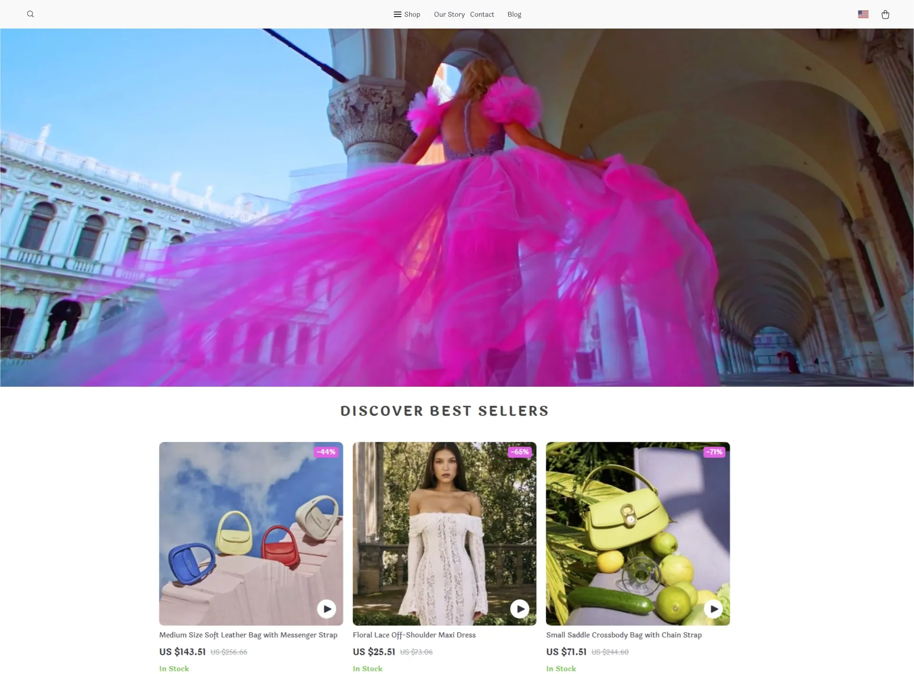The width and height of the screenshot is (914, 674).
Task: Click the -65% discount badge
Action: click(520, 452)
